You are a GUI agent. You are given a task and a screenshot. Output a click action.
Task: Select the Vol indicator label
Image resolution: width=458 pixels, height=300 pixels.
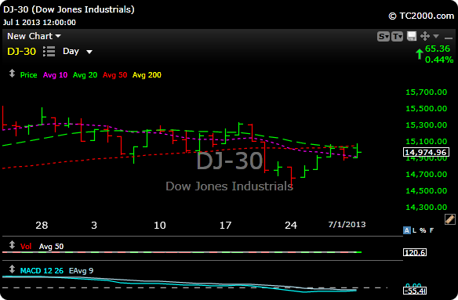pos(26,247)
